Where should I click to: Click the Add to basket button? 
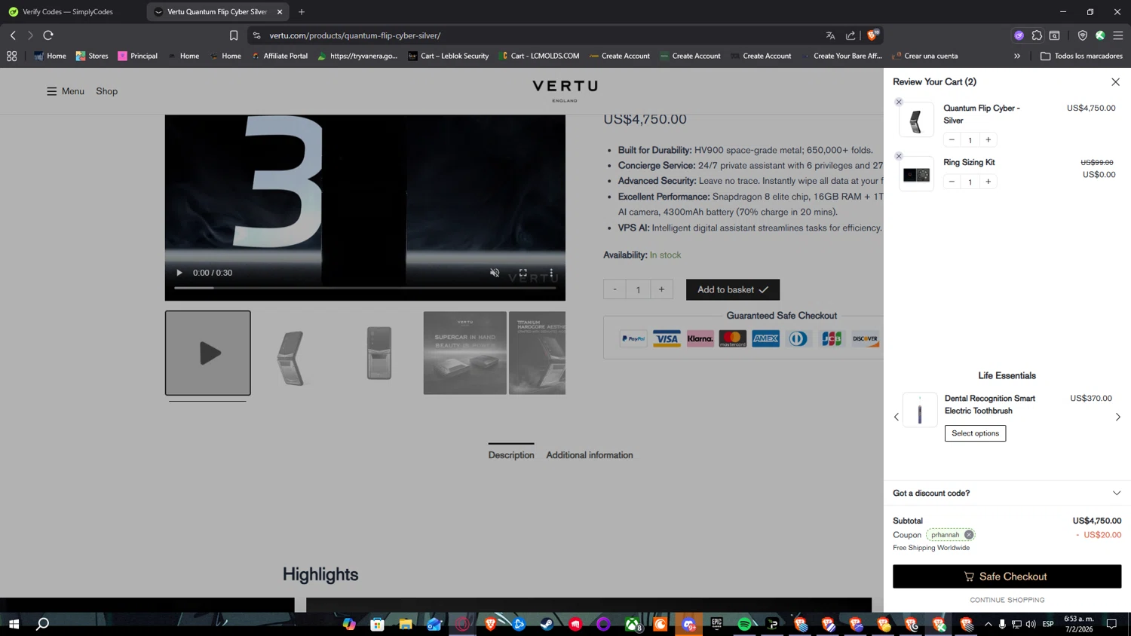(733, 289)
